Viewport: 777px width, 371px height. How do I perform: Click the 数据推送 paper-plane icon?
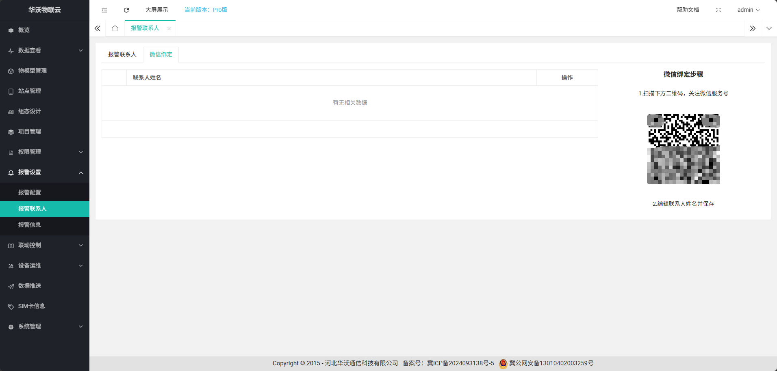pyautogui.click(x=11, y=286)
